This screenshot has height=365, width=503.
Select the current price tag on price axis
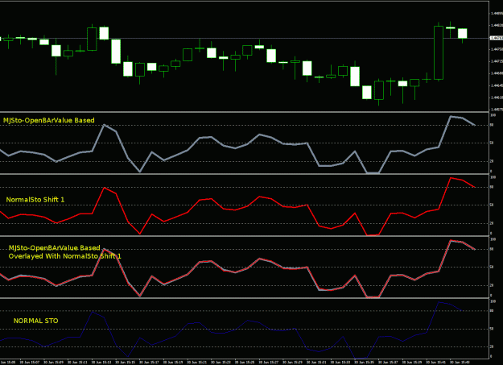(x=497, y=38)
